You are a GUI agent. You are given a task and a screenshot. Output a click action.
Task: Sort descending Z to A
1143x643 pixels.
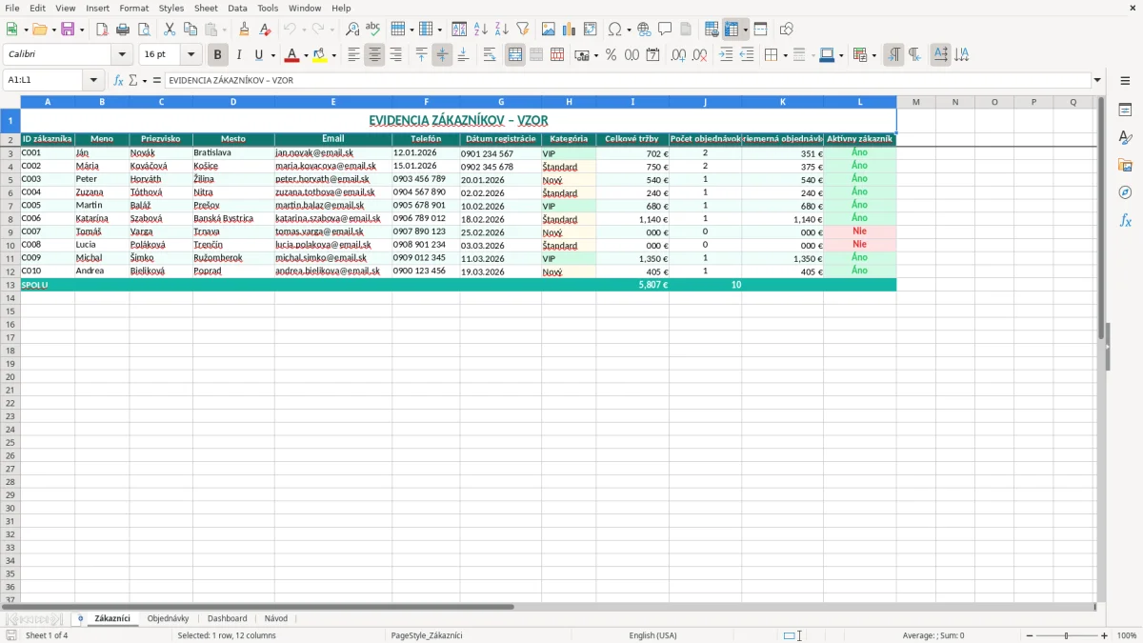(502, 30)
